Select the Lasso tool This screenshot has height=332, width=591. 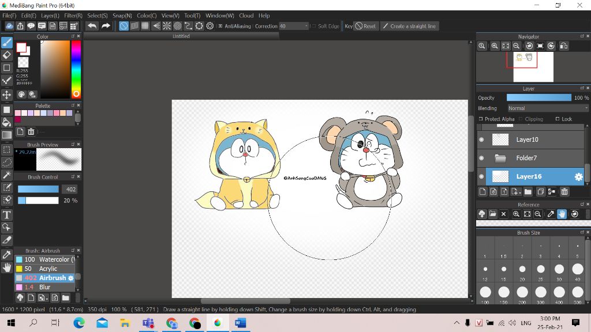click(7, 162)
